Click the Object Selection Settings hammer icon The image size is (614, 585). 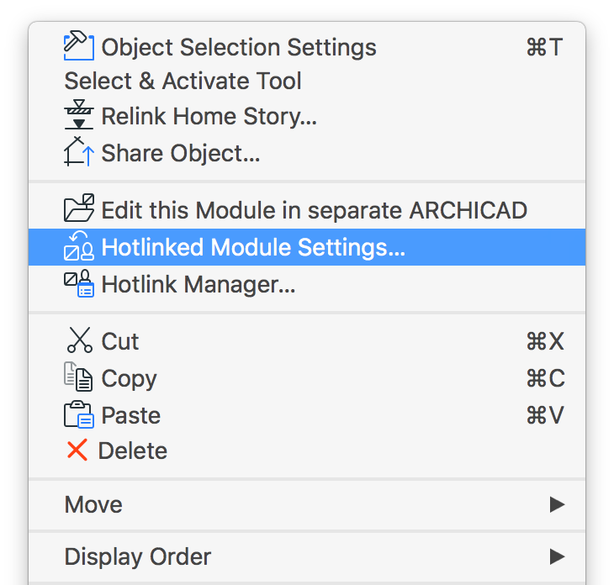[x=79, y=45]
